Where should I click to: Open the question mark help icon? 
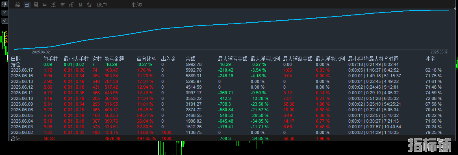coord(5,13)
